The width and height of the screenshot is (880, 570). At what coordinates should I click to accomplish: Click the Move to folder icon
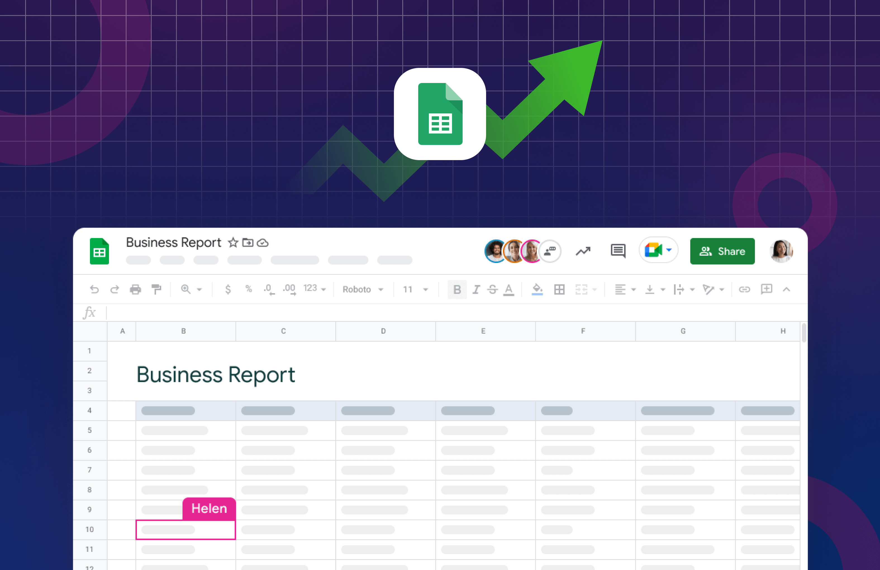(248, 243)
